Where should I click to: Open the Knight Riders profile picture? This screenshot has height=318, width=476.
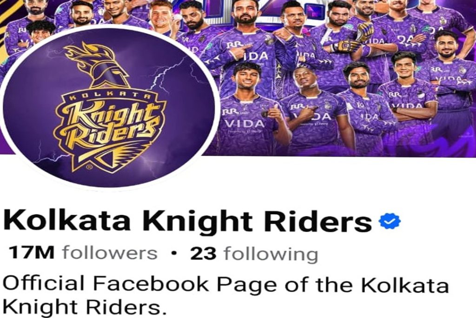pos(109,107)
